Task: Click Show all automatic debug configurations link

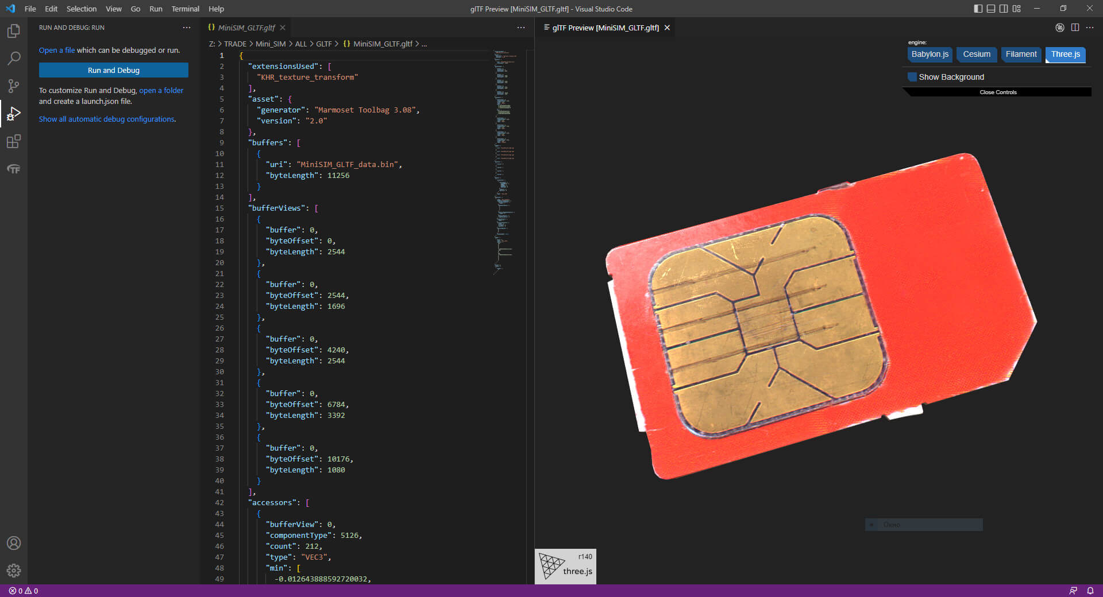Action: tap(107, 119)
